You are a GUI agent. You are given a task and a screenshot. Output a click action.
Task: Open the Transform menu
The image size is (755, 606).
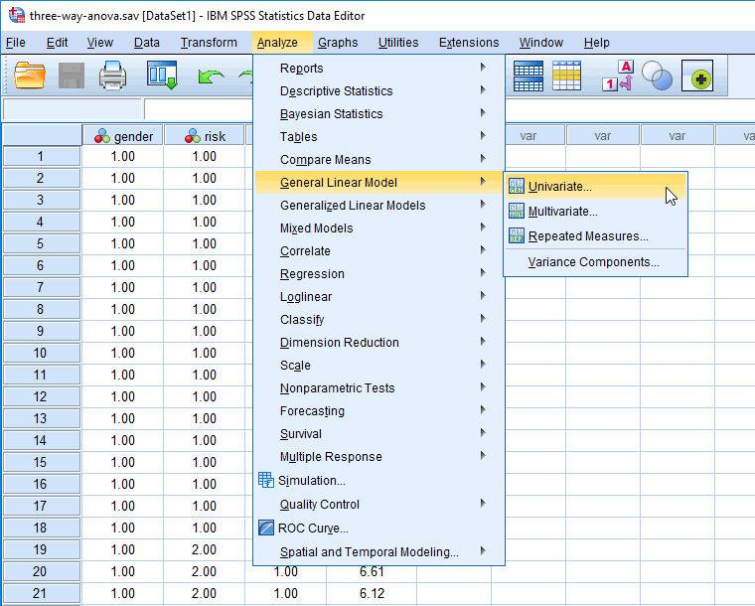click(x=209, y=43)
